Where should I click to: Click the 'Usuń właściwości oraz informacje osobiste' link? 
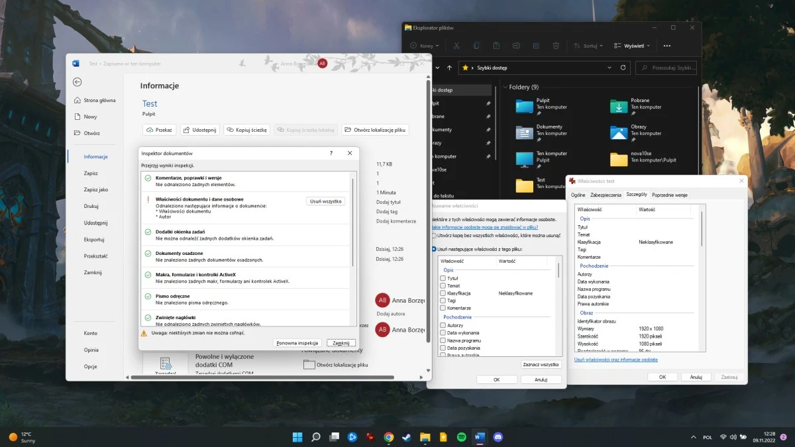click(x=617, y=360)
